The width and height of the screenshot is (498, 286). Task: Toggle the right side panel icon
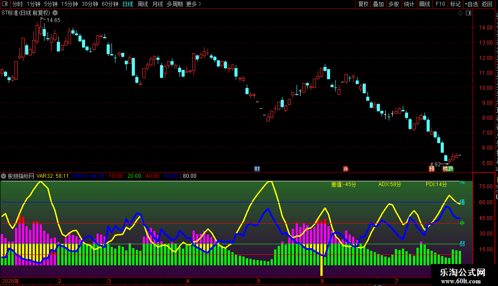click(x=468, y=13)
